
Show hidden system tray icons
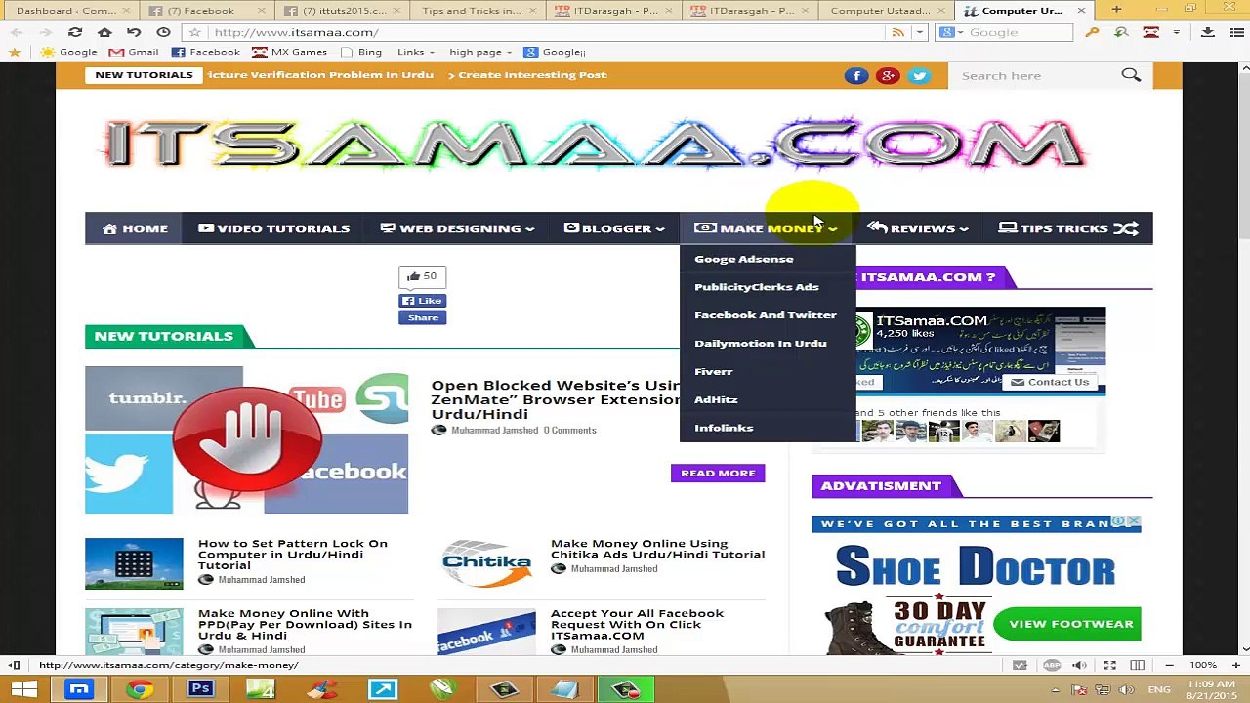coord(1055,690)
